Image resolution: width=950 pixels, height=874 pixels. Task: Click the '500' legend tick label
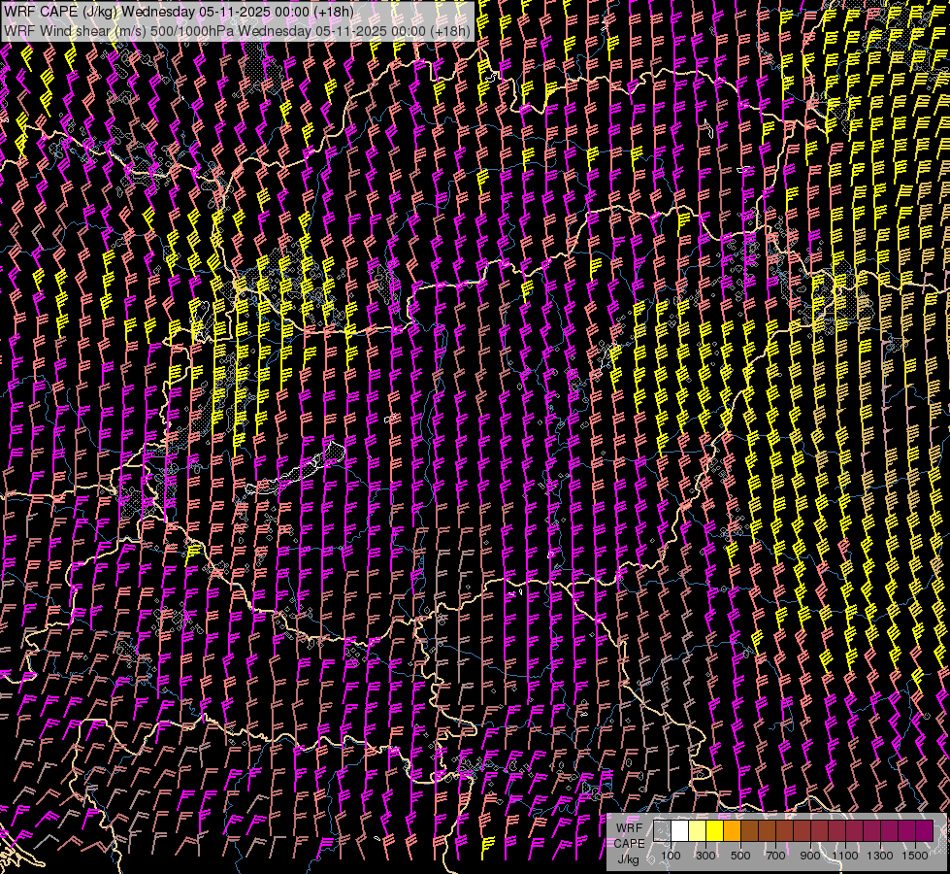pos(740,856)
